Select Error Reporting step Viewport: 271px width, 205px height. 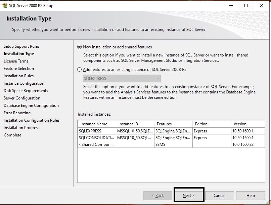pyautogui.click(x=17, y=113)
